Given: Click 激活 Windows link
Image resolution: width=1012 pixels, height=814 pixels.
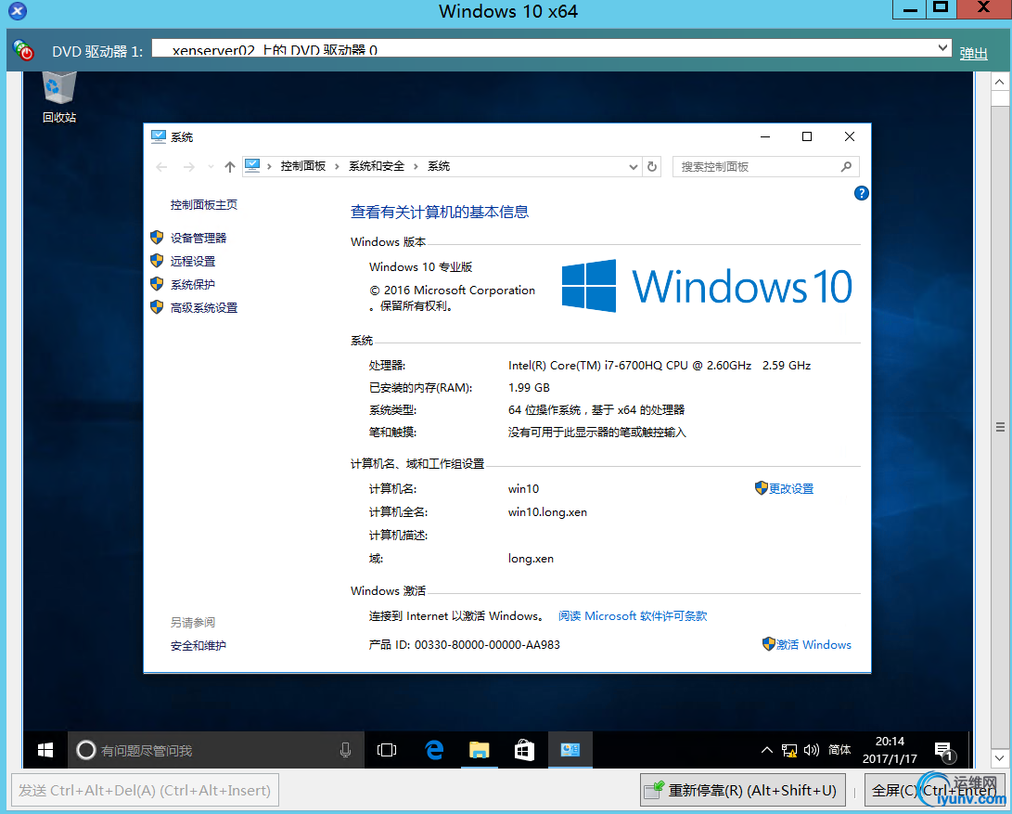Looking at the screenshot, I should tap(813, 644).
